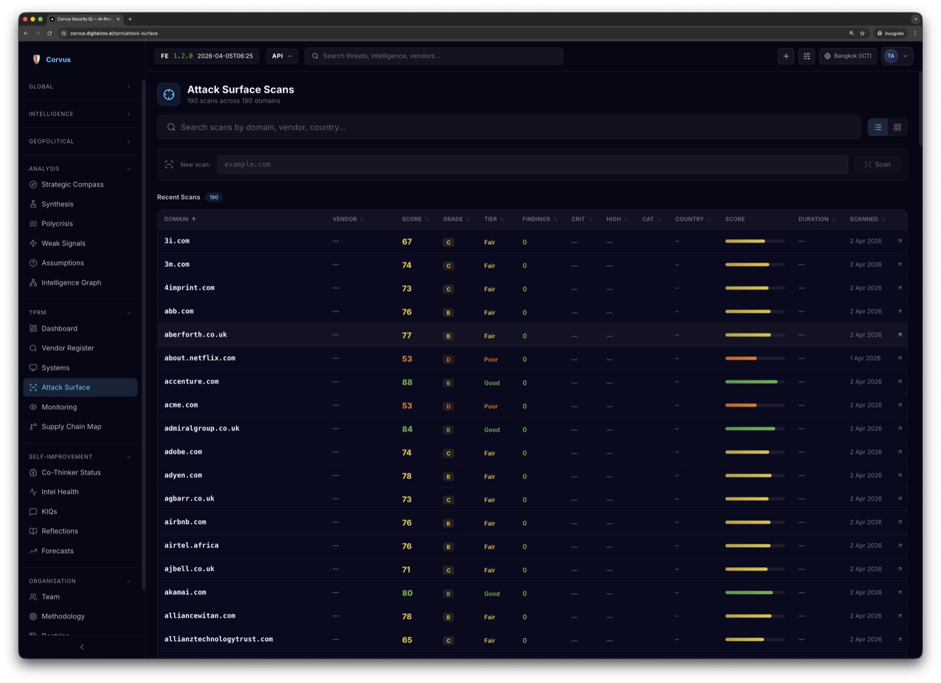Reload the page in browser
Viewport: 941px width, 683px height.
point(49,34)
